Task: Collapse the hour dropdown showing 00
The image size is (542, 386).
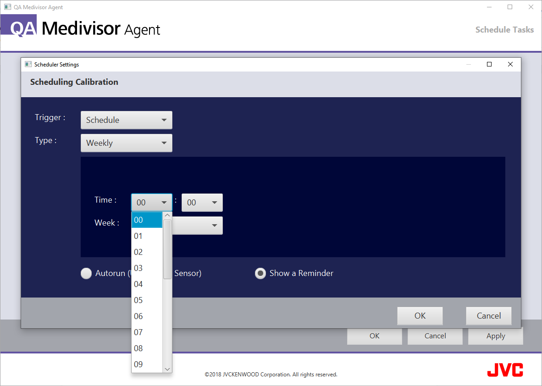Action: tap(152, 203)
